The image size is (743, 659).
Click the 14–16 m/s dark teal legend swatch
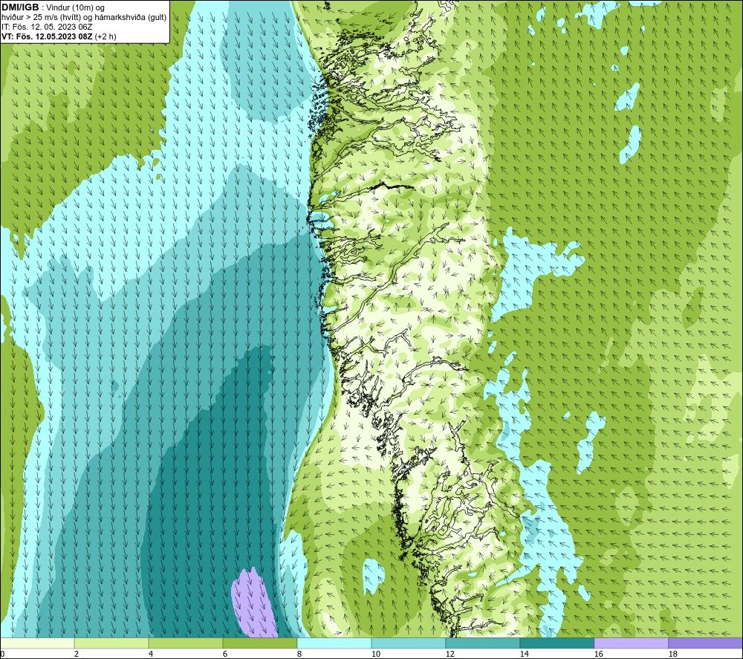pos(557,643)
